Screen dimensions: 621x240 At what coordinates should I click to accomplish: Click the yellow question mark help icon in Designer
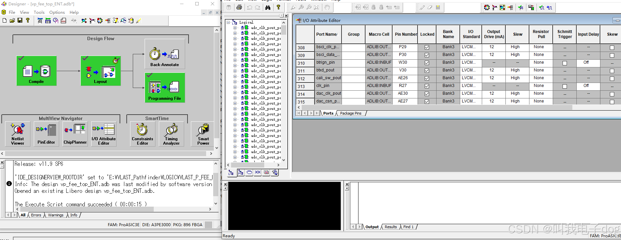pyautogui.click(x=28, y=21)
